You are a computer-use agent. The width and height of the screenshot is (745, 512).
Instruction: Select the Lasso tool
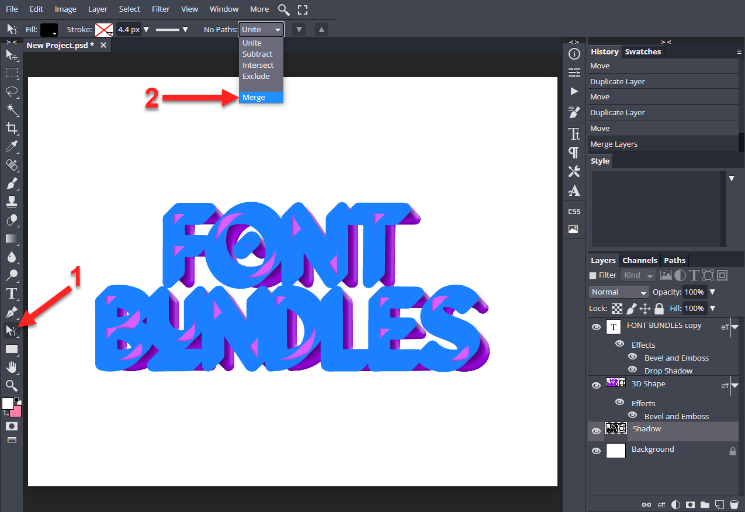coord(11,92)
